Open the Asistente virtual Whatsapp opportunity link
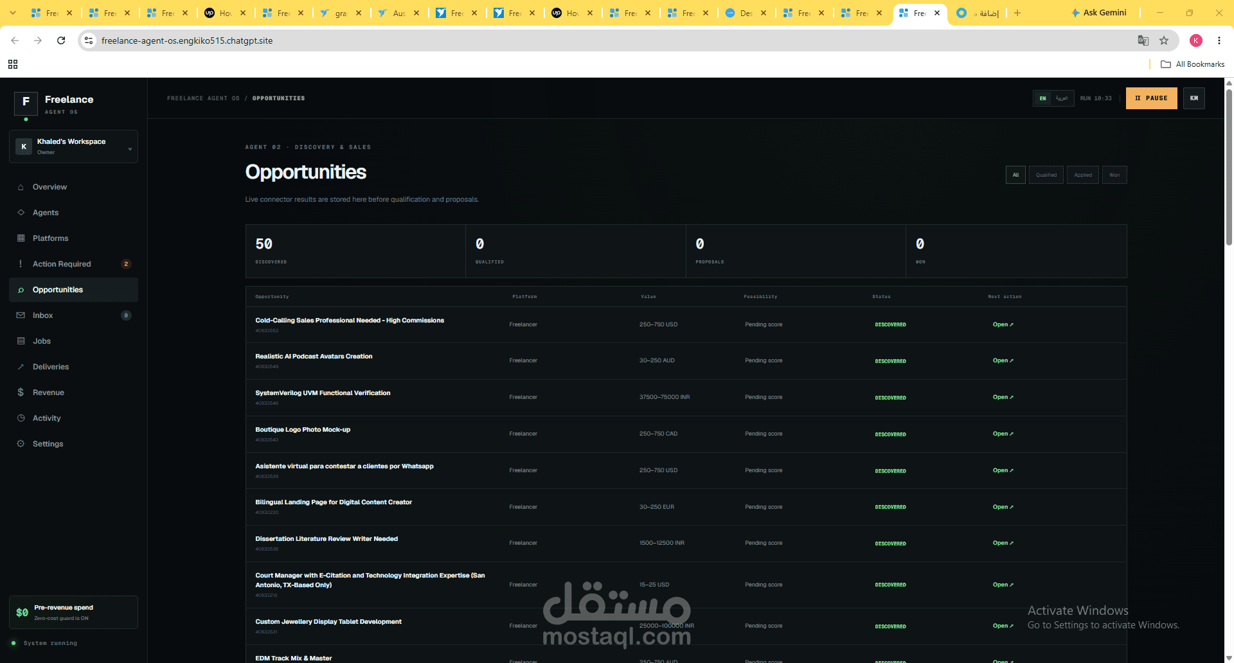Viewport: 1234px width, 663px height. 1003,470
